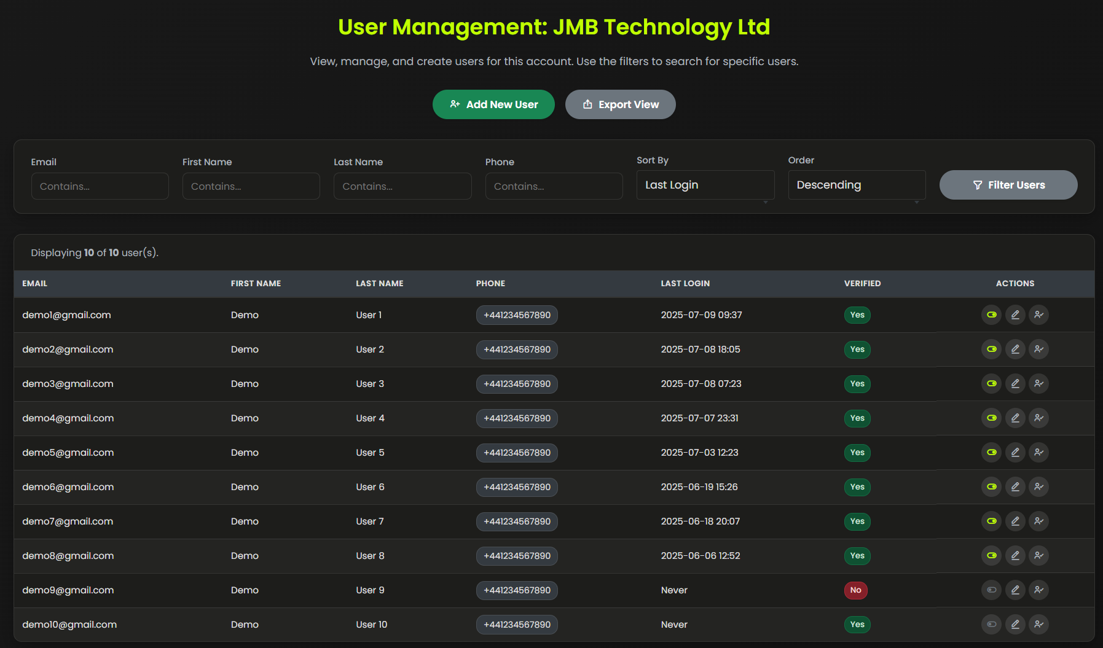
Task: Toggle the enabled switch for demo7@gmail.com
Action: (x=991, y=521)
